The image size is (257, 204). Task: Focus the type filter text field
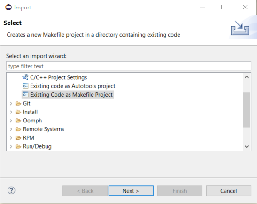(129, 66)
